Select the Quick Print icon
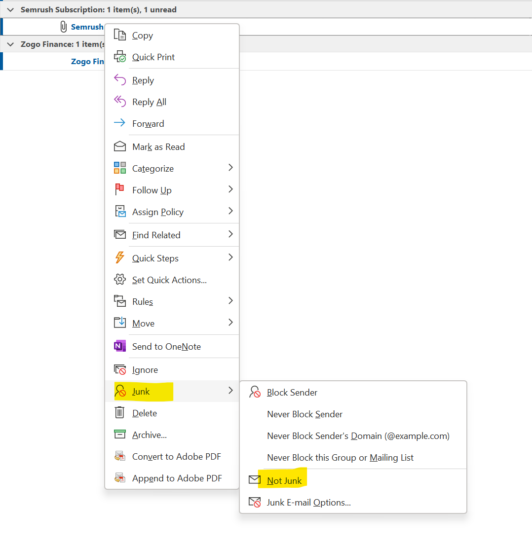Image resolution: width=532 pixels, height=545 pixels. click(119, 57)
